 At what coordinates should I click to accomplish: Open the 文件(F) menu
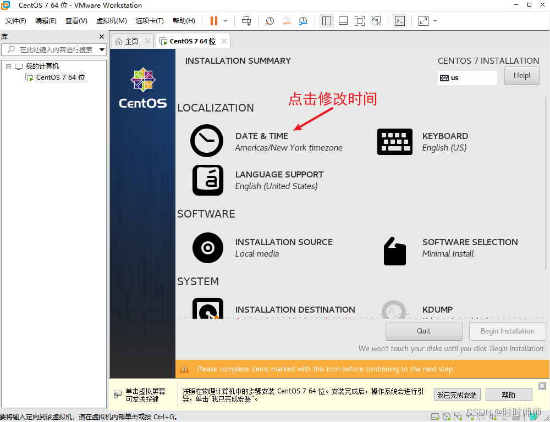click(16, 21)
